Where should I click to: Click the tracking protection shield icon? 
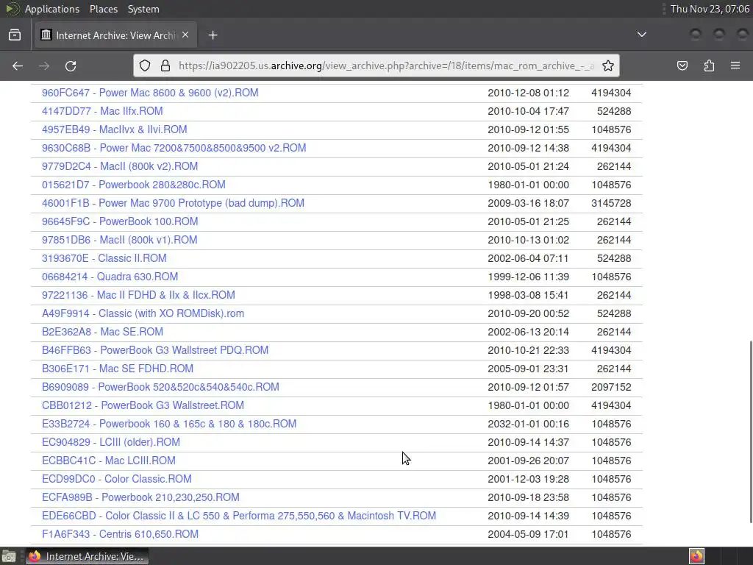(x=145, y=65)
